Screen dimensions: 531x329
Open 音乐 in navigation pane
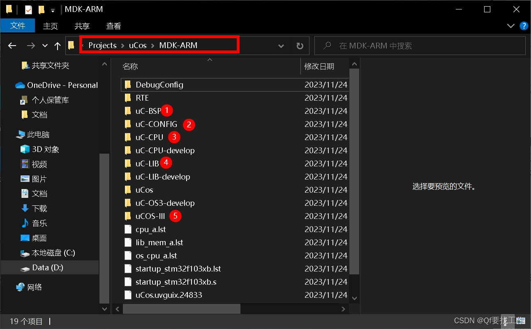pyautogui.click(x=39, y=223)
